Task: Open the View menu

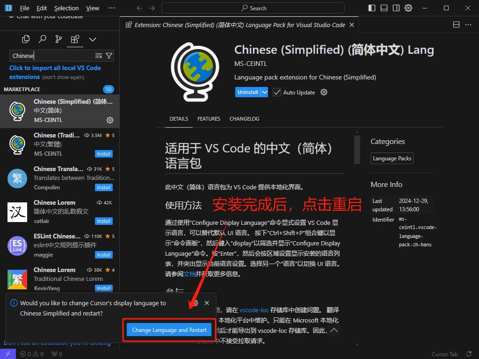Action: tap(93, 8)
